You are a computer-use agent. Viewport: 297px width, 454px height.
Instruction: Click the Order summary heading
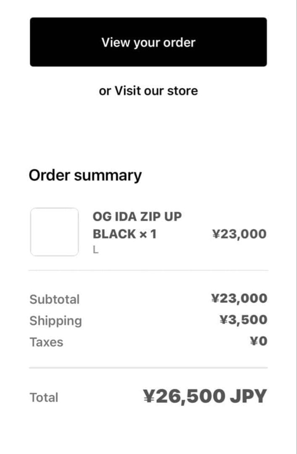click(x=85, y=175)
